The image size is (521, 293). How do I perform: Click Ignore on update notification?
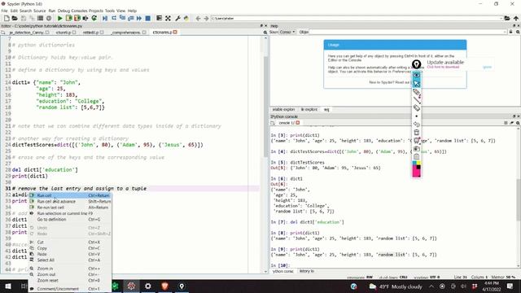pyautogui.click(x=487, y=67)
